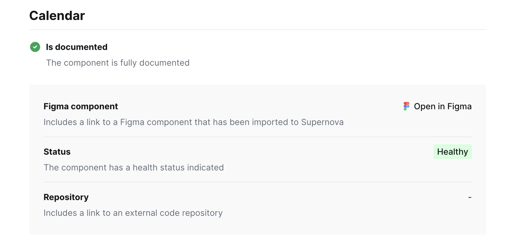Click the Figma component import description

193,122
